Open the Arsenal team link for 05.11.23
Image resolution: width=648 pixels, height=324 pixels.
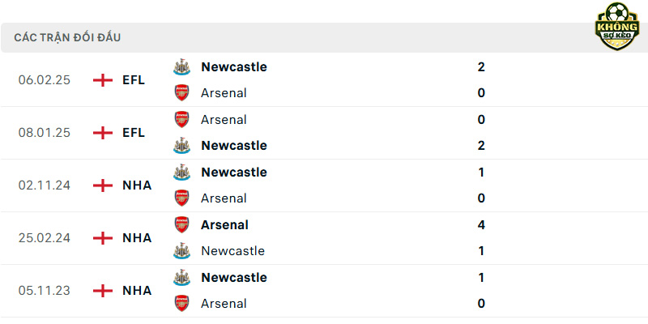(x=224, y=304)
